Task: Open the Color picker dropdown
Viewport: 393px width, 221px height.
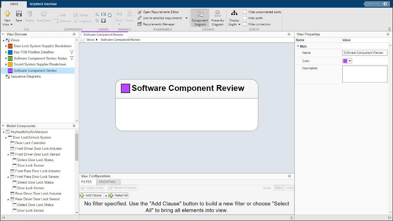Action: tap(350, 61)
